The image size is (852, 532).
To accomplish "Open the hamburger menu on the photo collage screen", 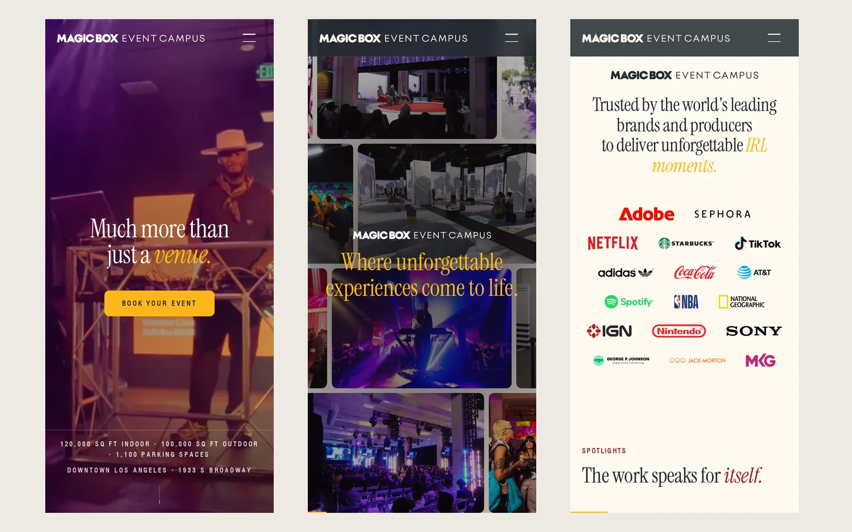I will (x=511, y=38).
